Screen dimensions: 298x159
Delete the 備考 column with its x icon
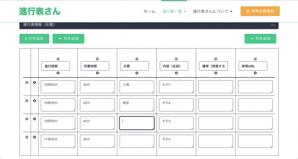[x=216, y=73]
